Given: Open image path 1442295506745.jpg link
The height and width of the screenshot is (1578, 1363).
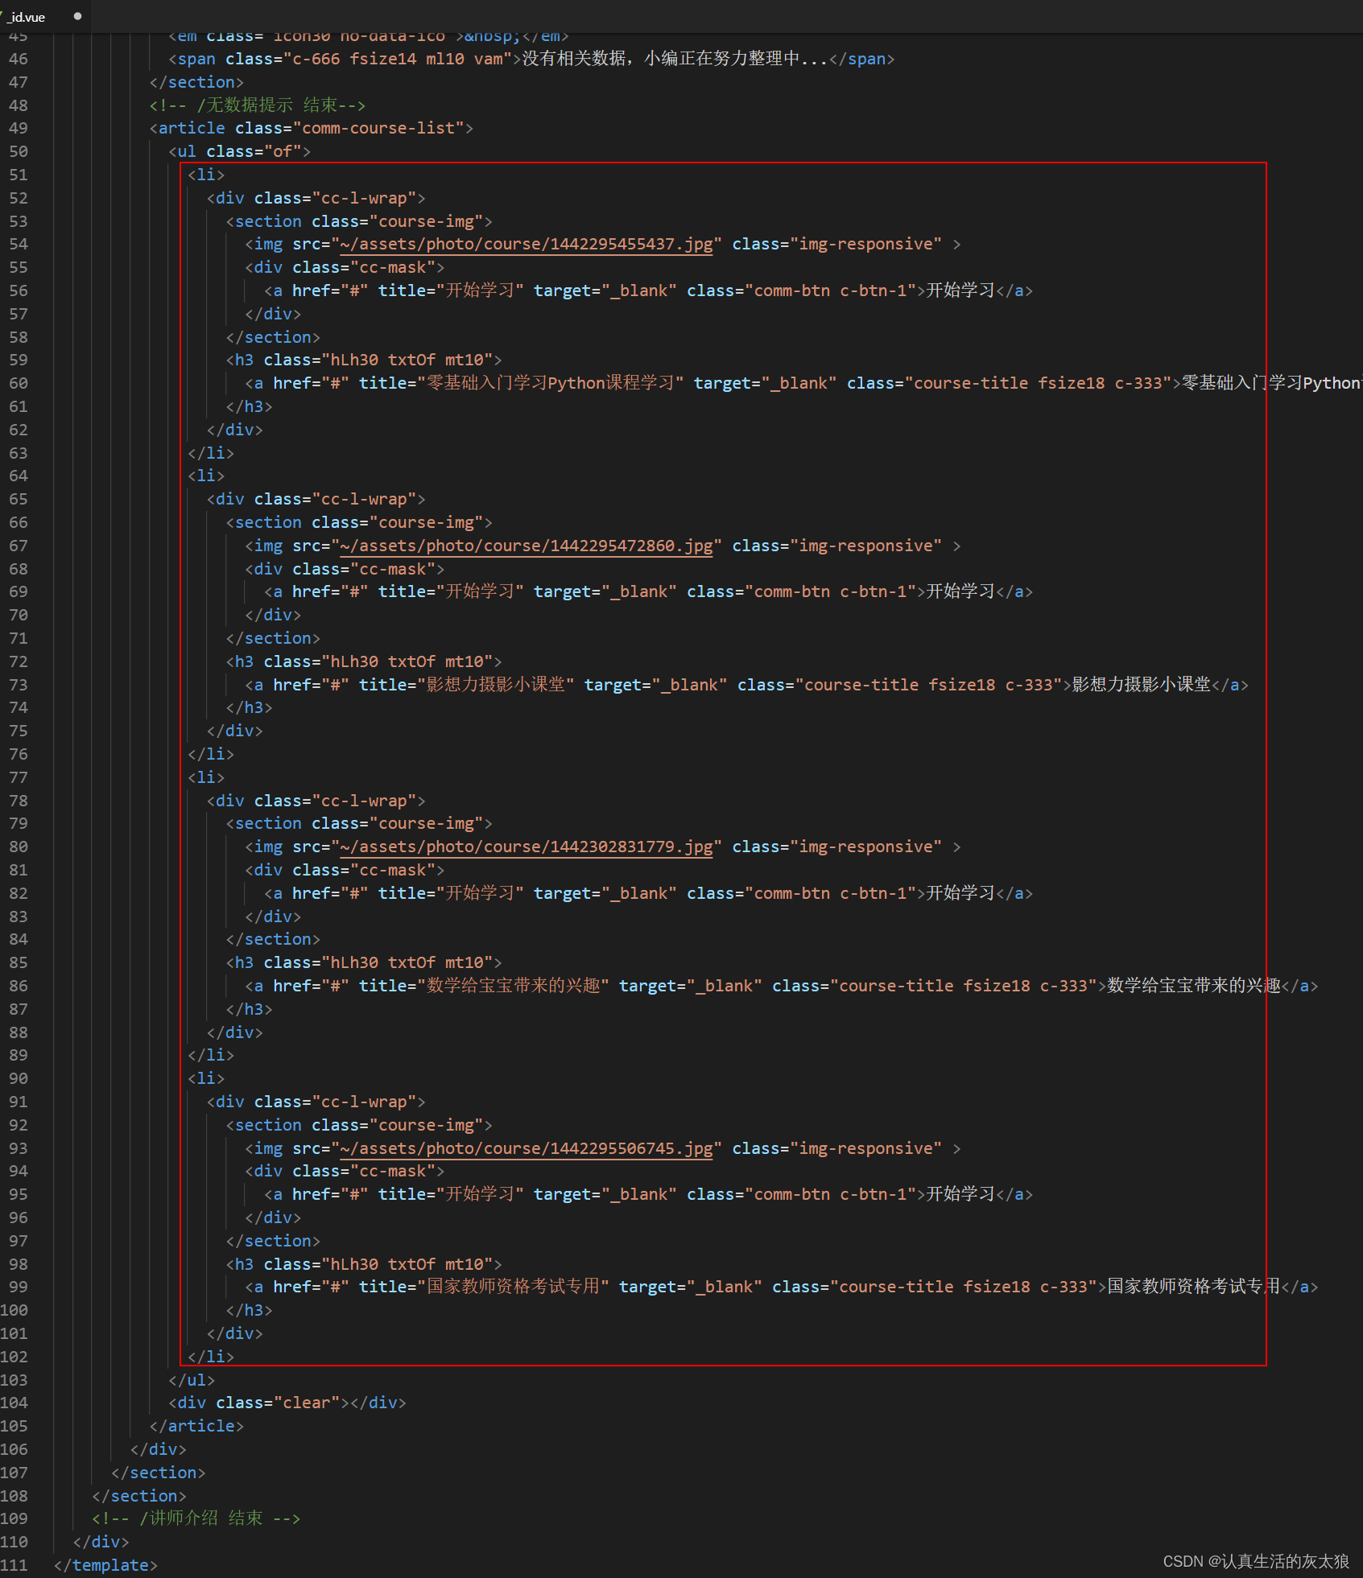Looking at the screenshot, I should (x=527, y=1148).
